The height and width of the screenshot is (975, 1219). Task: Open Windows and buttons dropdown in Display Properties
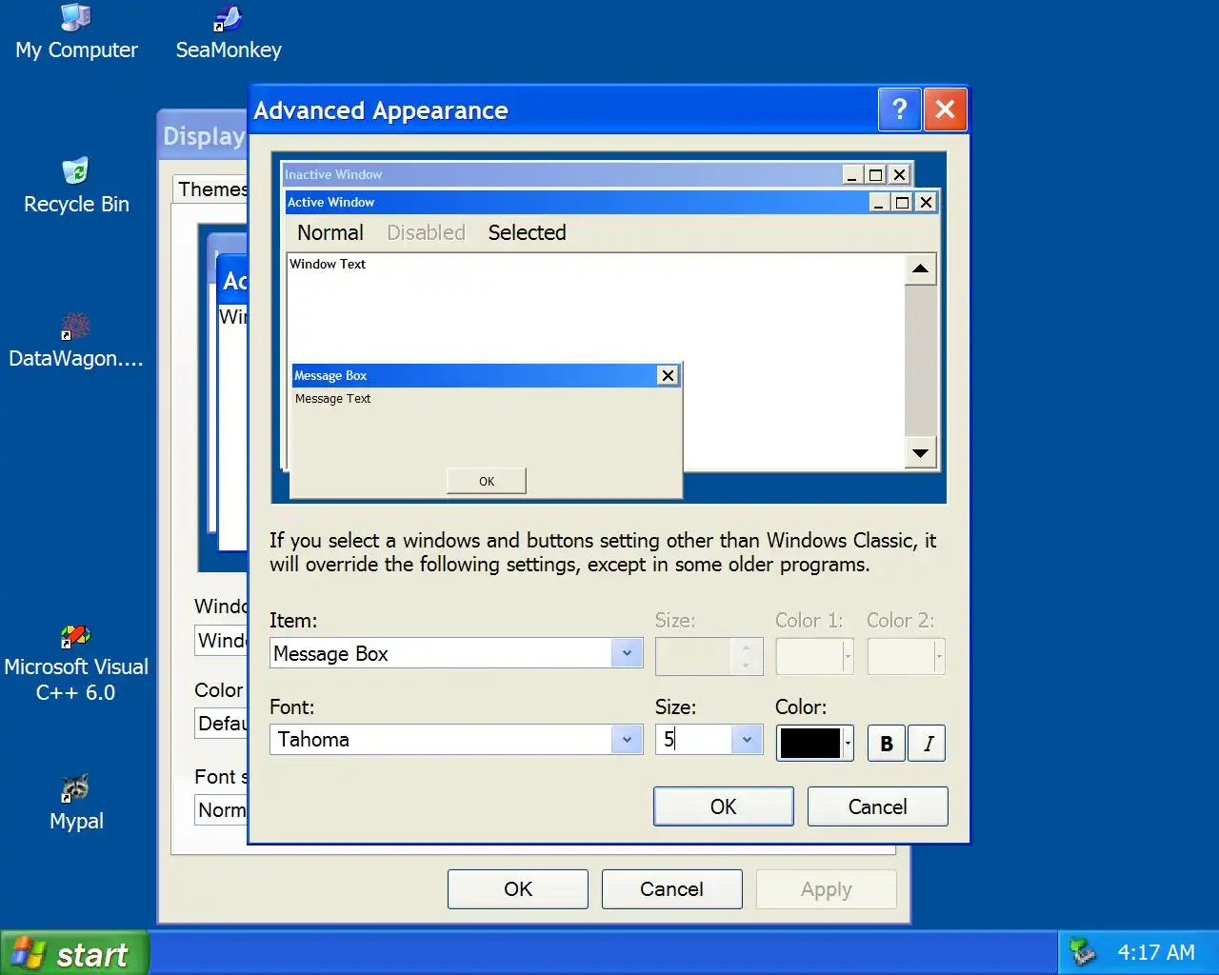click(221, 640)
